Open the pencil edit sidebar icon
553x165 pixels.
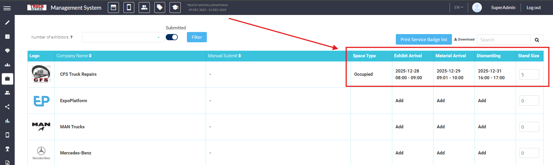coord(7,23)
